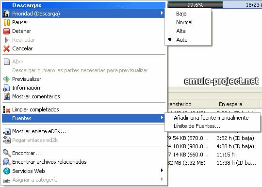Viewport: 262px width, 187px height.
Task: Set download priority to Baja
Action: [181, 14]
